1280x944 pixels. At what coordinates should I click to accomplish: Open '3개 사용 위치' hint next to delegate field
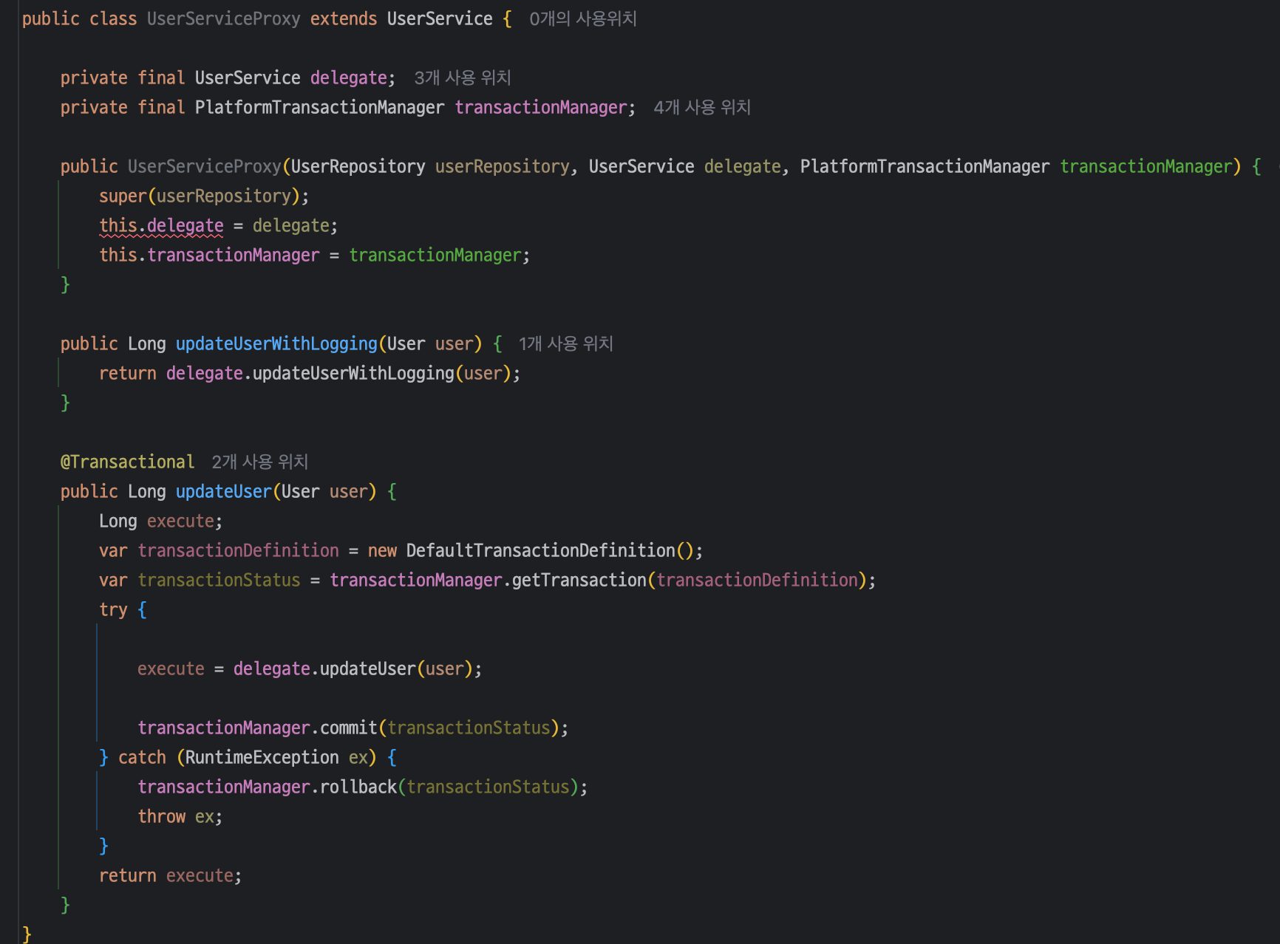click(463, 78)
